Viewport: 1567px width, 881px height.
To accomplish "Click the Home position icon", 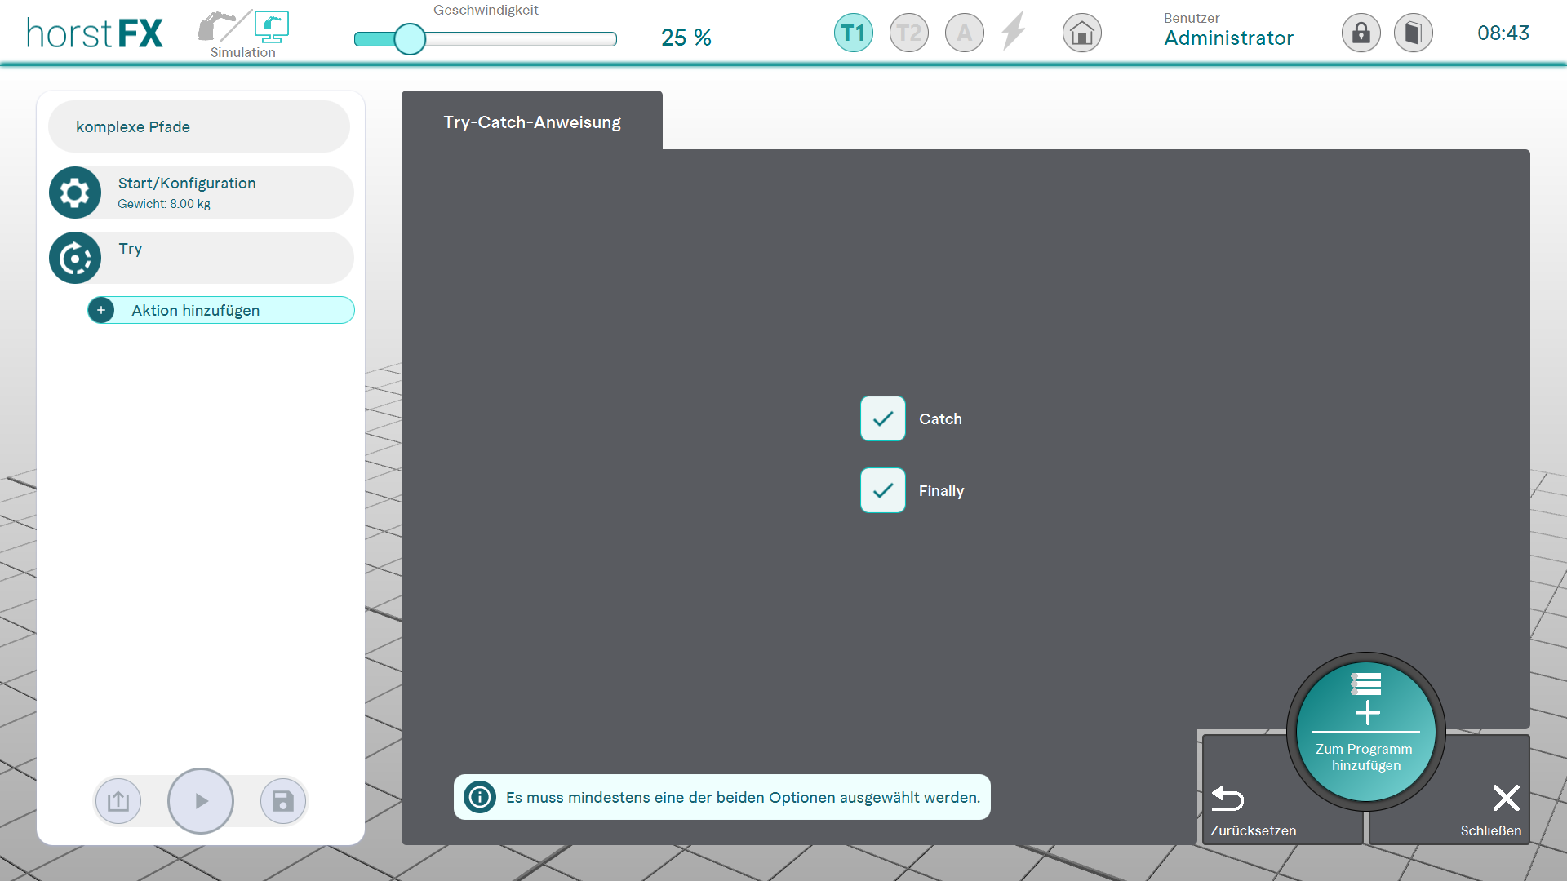I will tap(1081, 33).
